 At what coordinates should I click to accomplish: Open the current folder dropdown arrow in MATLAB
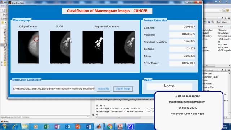221,10
